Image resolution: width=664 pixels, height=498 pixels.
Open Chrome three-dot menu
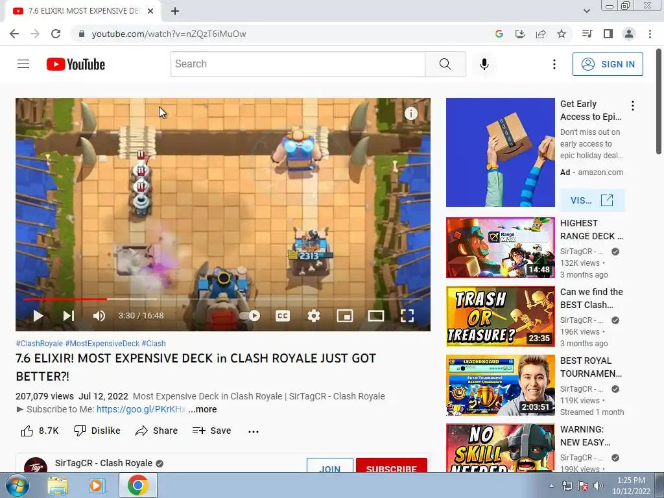(650, 34)
